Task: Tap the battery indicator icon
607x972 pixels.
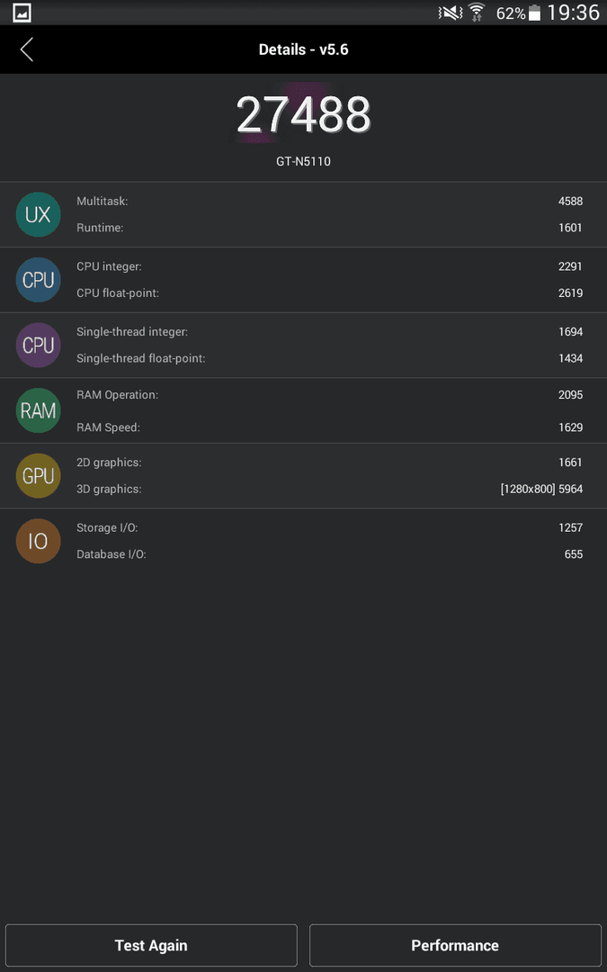Action: coord(534,13)
